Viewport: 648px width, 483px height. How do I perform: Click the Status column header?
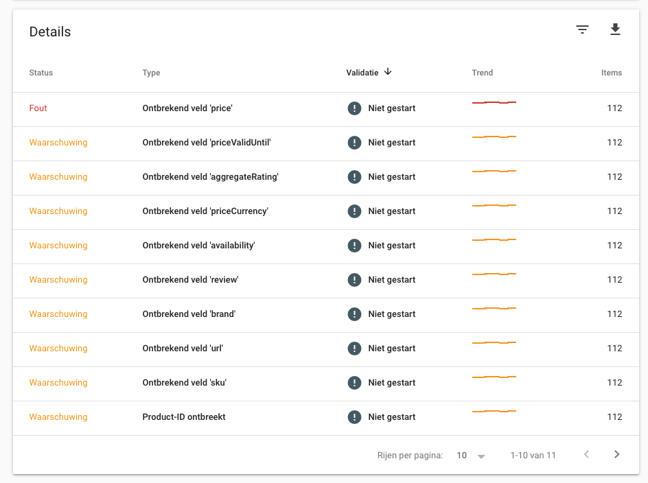coord(41,73)
